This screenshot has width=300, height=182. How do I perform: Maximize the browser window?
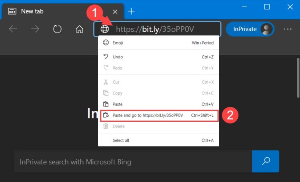coord(267,7)
